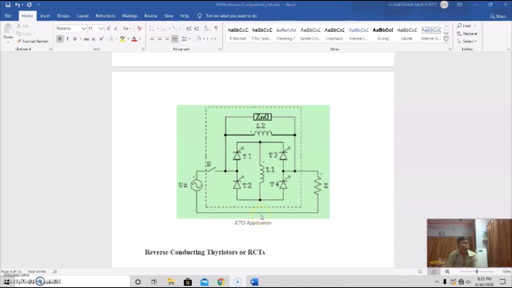Open the font size dropdown
Screen dimensions: 512x288
101,28
